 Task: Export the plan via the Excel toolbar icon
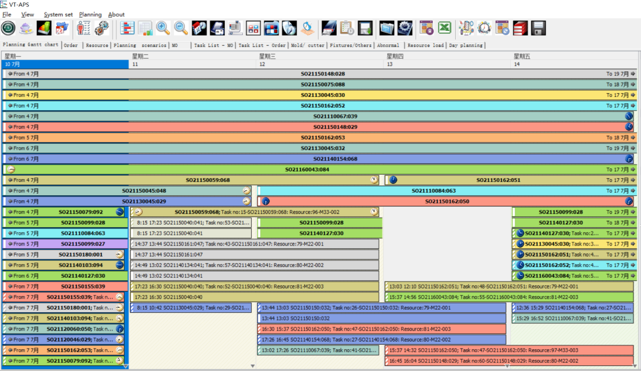[444, 28]
